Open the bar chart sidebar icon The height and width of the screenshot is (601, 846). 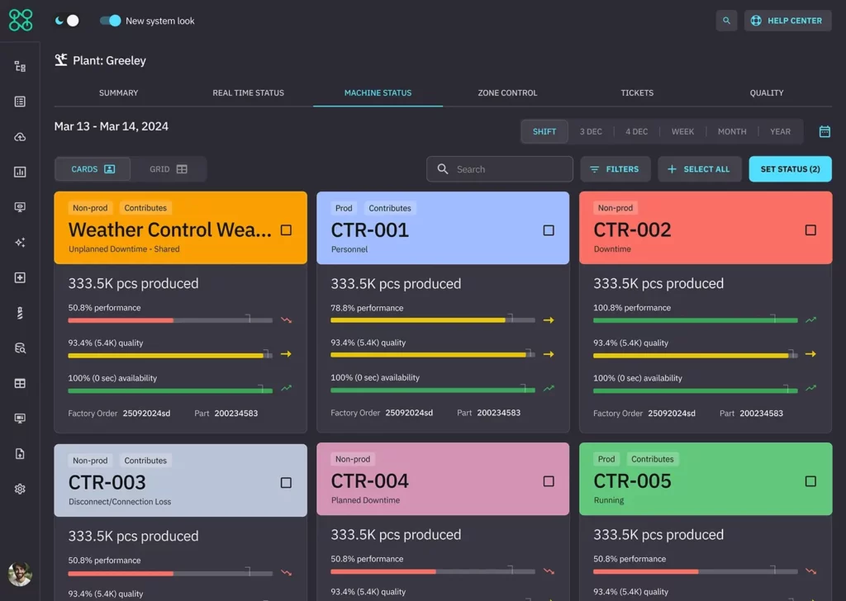(x=20, y=173)
